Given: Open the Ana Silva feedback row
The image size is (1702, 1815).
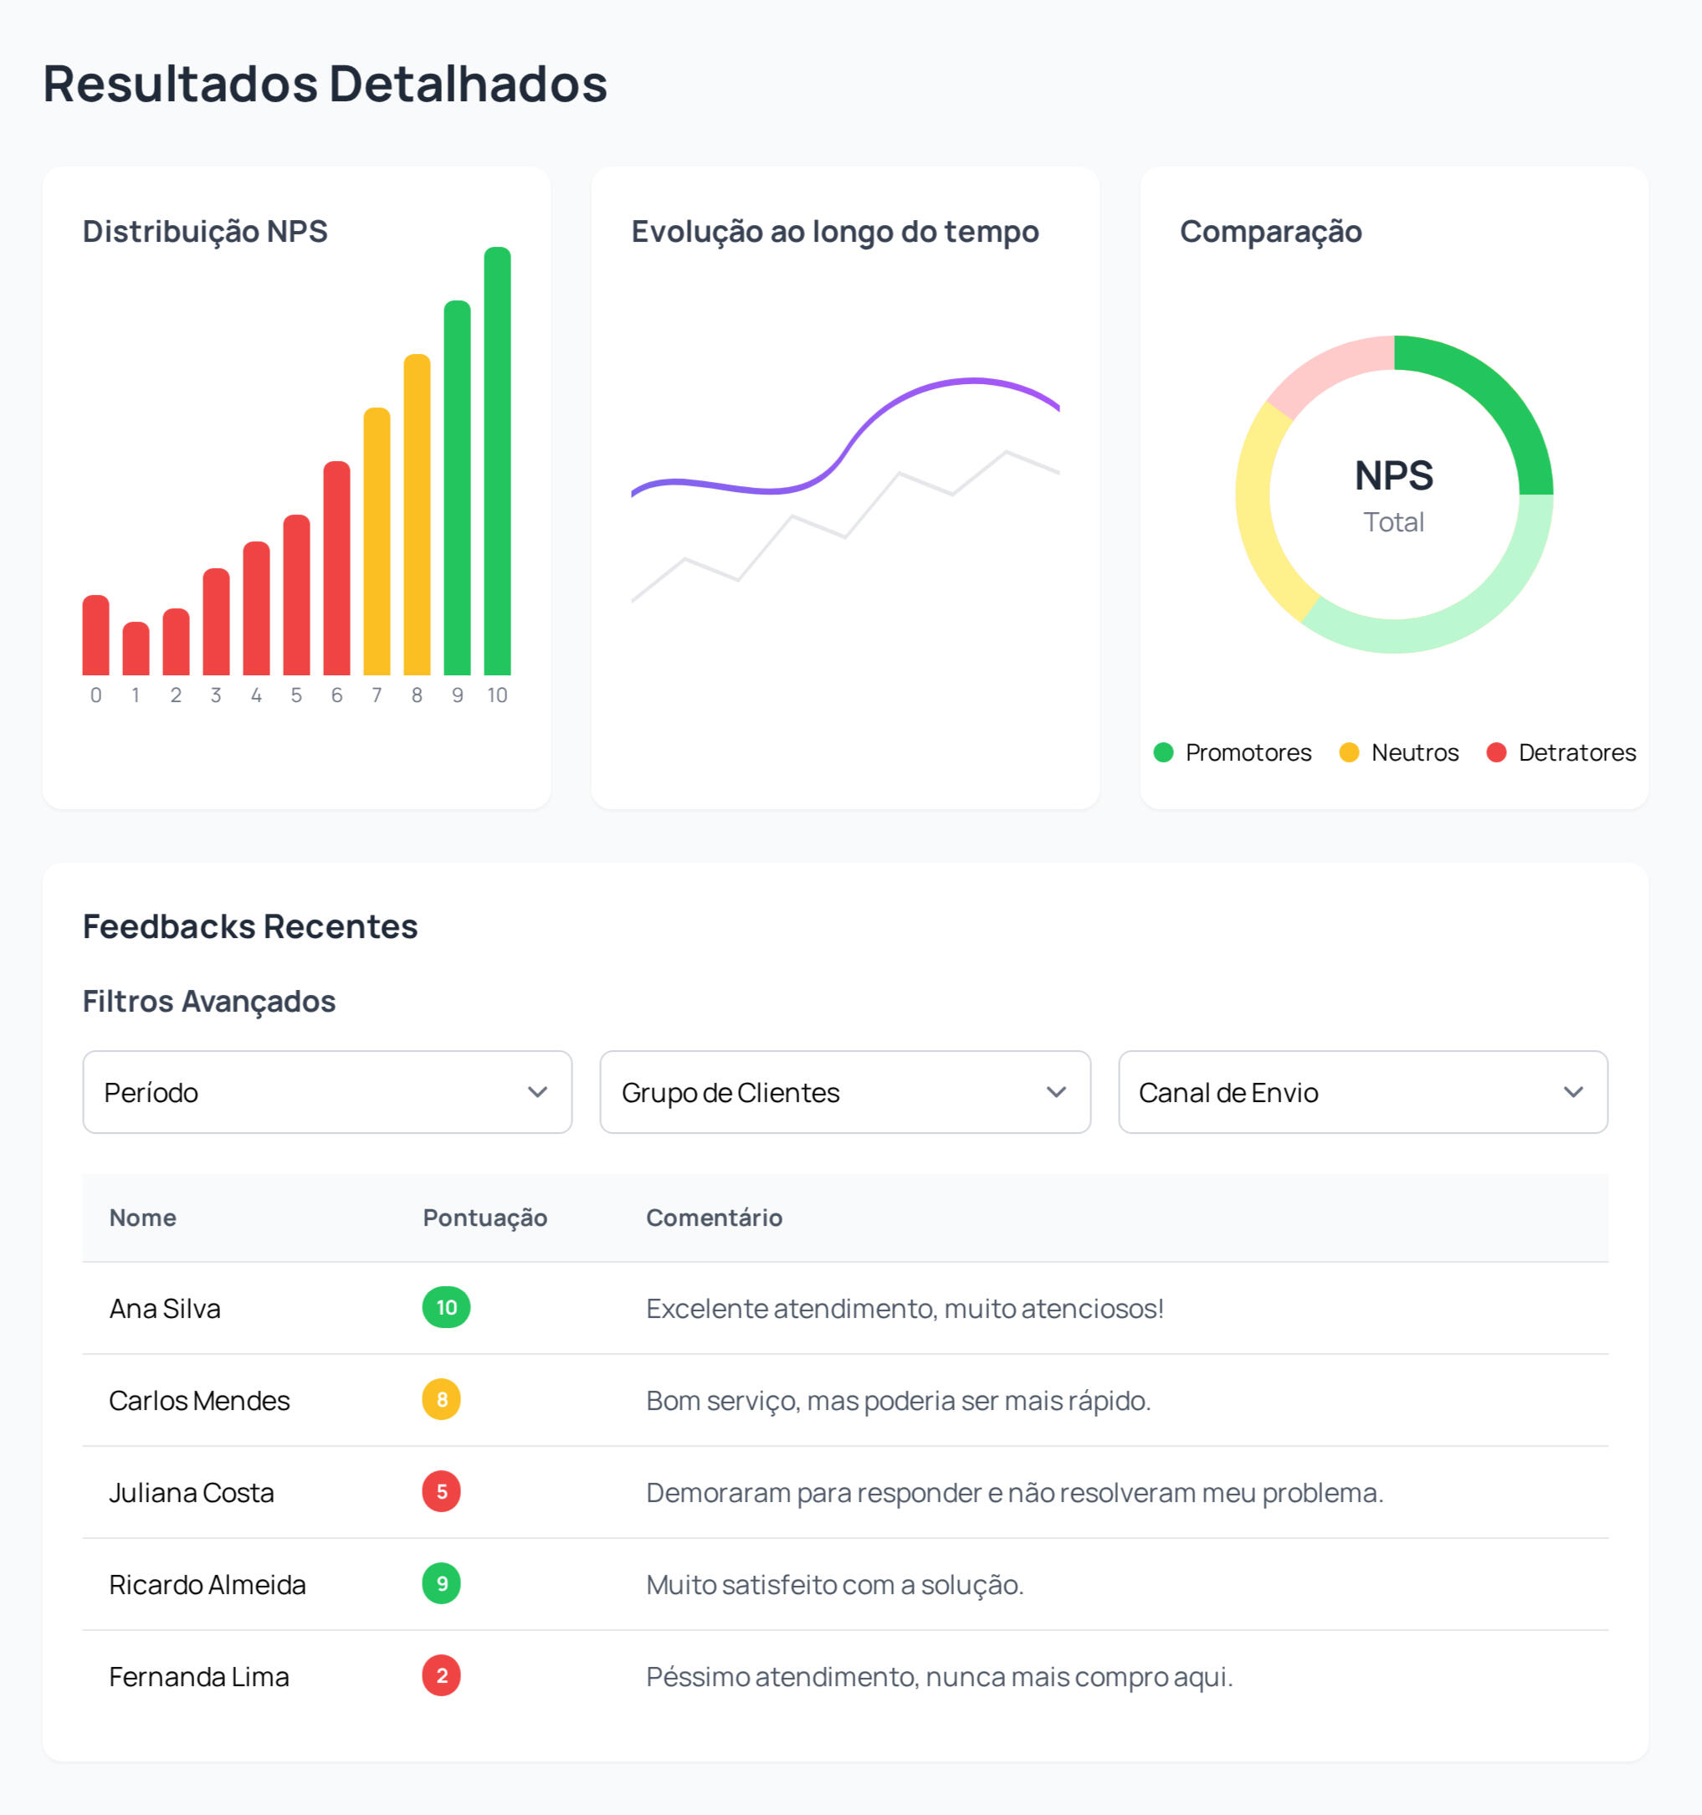Looking at the screenshot, I should click(x=166, y=1308).
